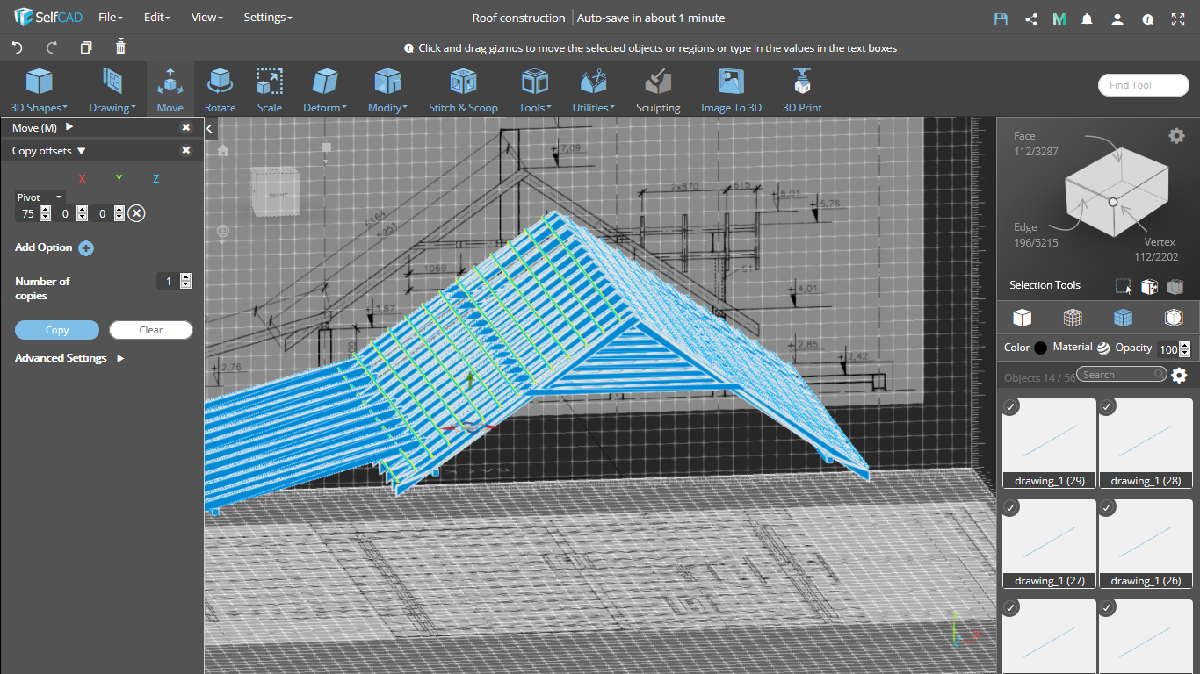
Task: Select the Move tool
Action: (x=170, y=90)
